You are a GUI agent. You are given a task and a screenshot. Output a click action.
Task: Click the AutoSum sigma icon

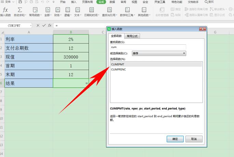coord(20,10)
